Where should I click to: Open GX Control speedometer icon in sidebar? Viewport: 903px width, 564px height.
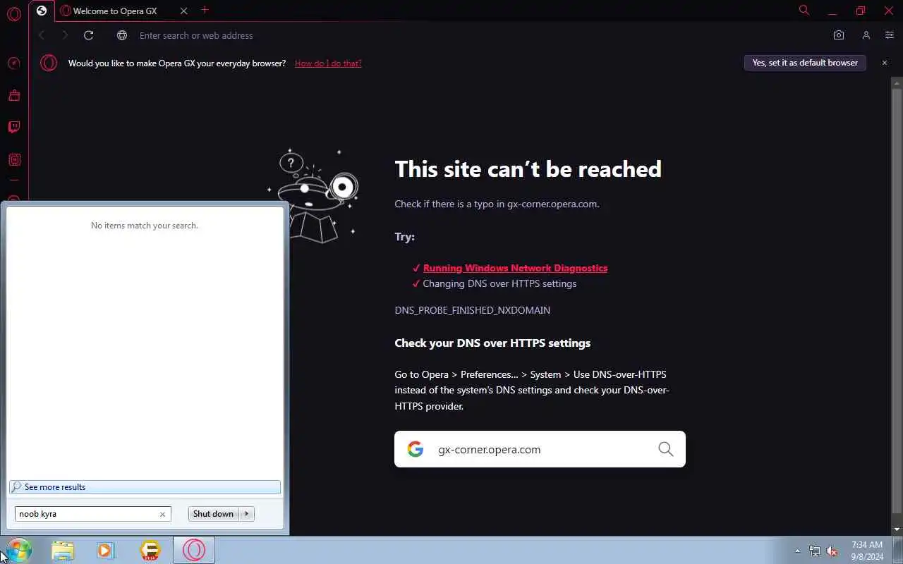(14, 63)
